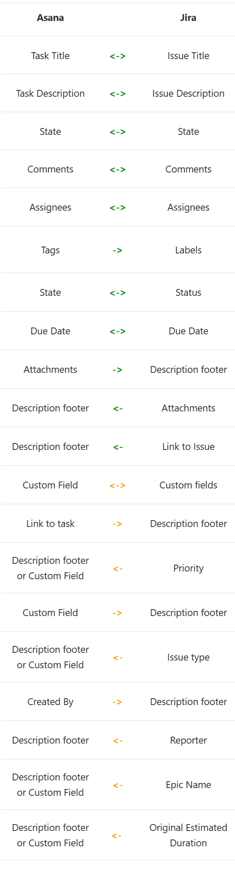The width and height of the screenshot is (235, 884).
Task: Click the Status cell under Jira
Action: tap(188, 292)
